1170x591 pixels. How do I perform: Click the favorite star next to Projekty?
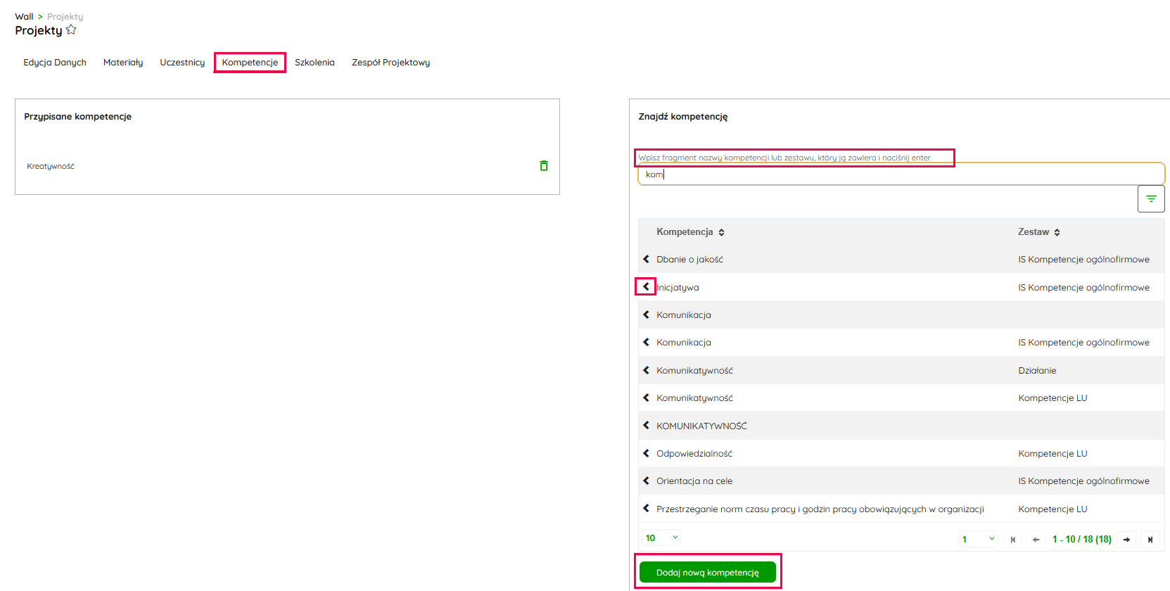point(71,30)
